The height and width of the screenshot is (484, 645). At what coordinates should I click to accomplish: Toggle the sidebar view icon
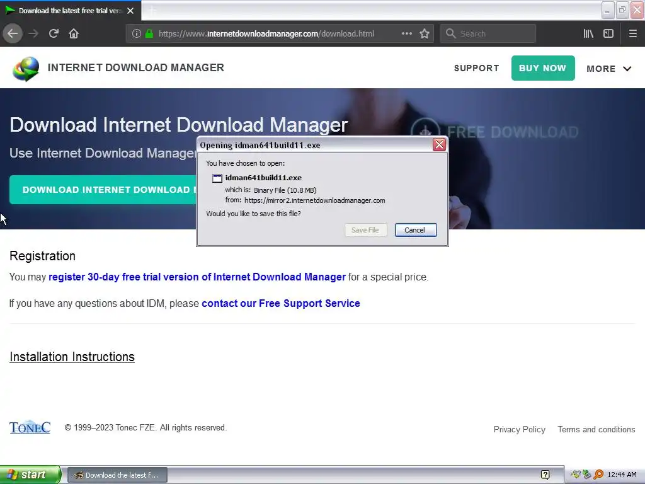[x=608, y=33]
